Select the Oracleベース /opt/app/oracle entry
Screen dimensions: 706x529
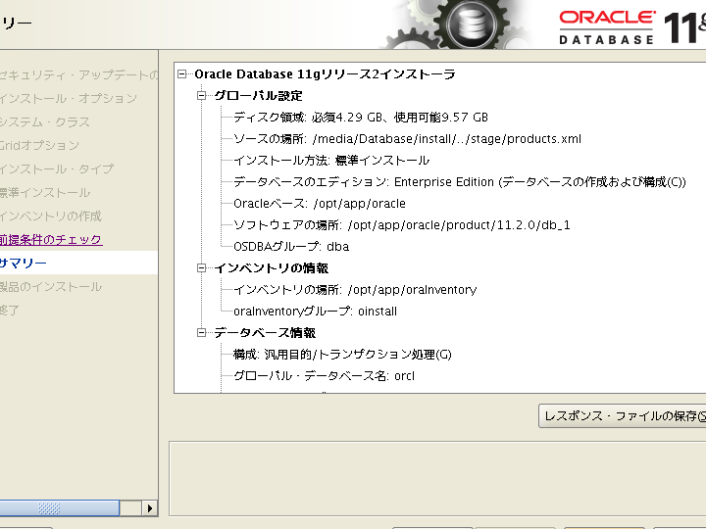point(319,204)
